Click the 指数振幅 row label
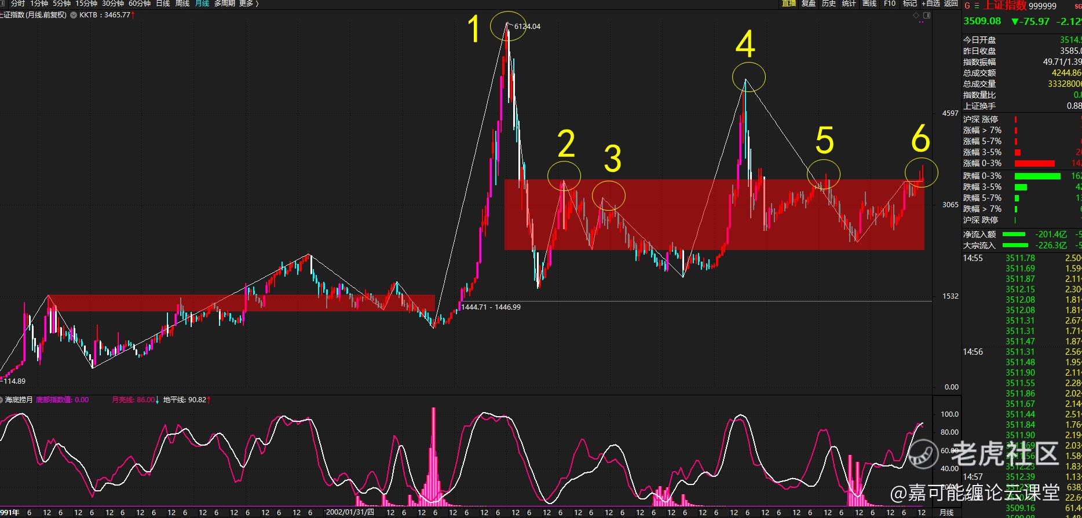 (x=979, y=62)
